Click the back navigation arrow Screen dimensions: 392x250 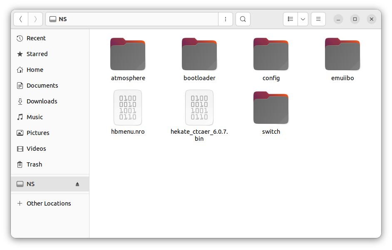point(20,19)
